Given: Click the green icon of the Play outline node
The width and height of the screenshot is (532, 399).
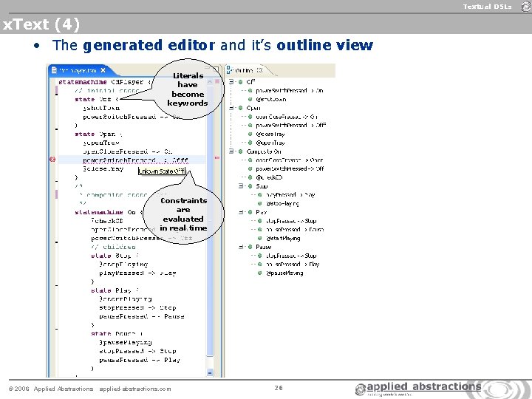Looking at the screenshot, I should pos(250,212).
